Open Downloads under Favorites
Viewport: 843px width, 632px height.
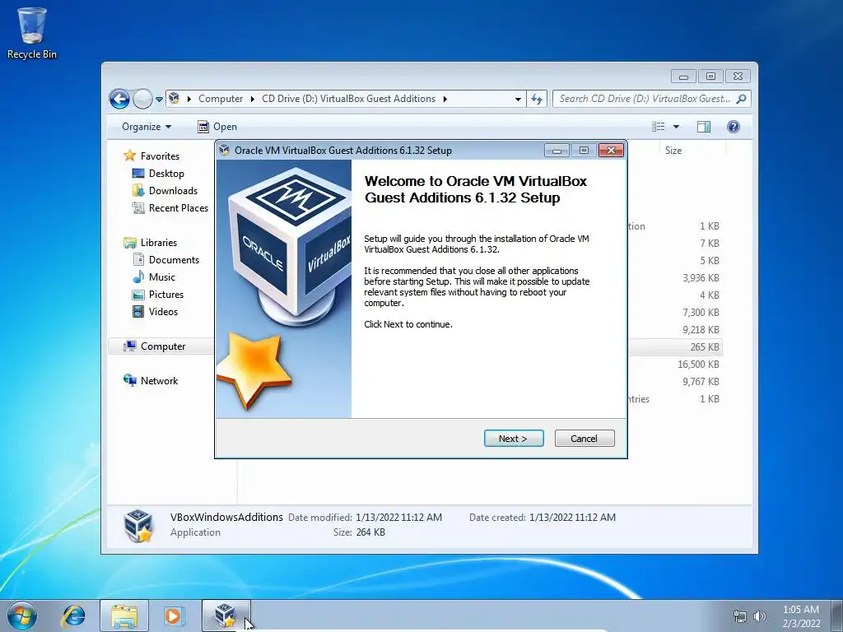173,191
